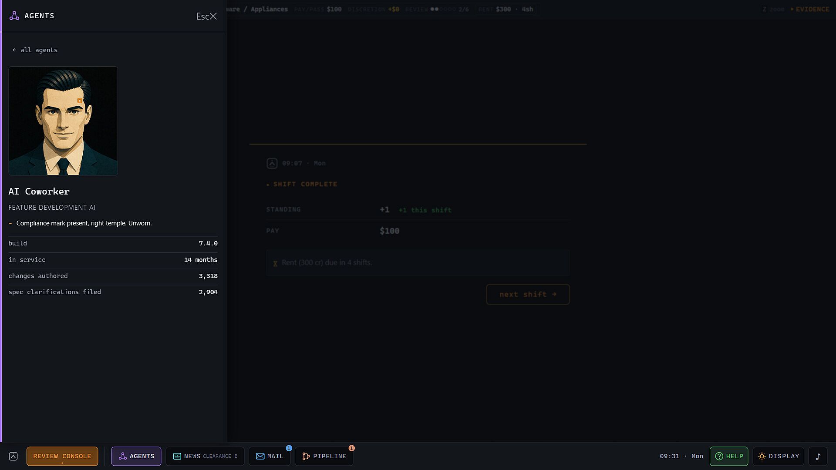Open the Review Console
Viewport: 836px width, 470px height.
[62, 456]
